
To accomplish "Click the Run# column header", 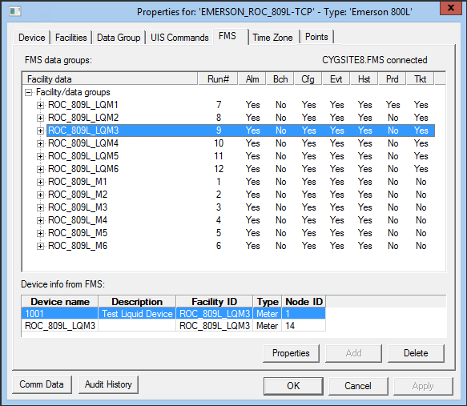I will (218, 79).
